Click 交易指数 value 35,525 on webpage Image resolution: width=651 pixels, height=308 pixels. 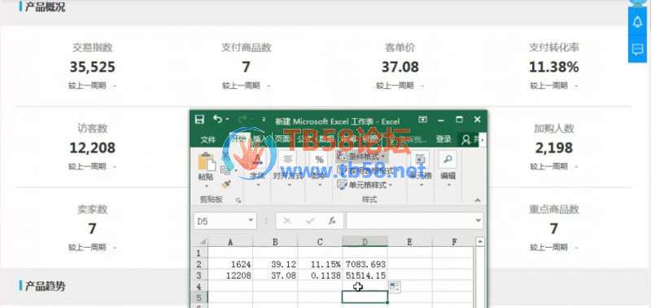coord(92,67)
